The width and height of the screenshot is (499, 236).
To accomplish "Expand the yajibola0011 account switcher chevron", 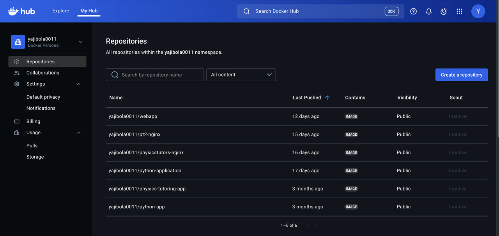I will click(81, 42).
